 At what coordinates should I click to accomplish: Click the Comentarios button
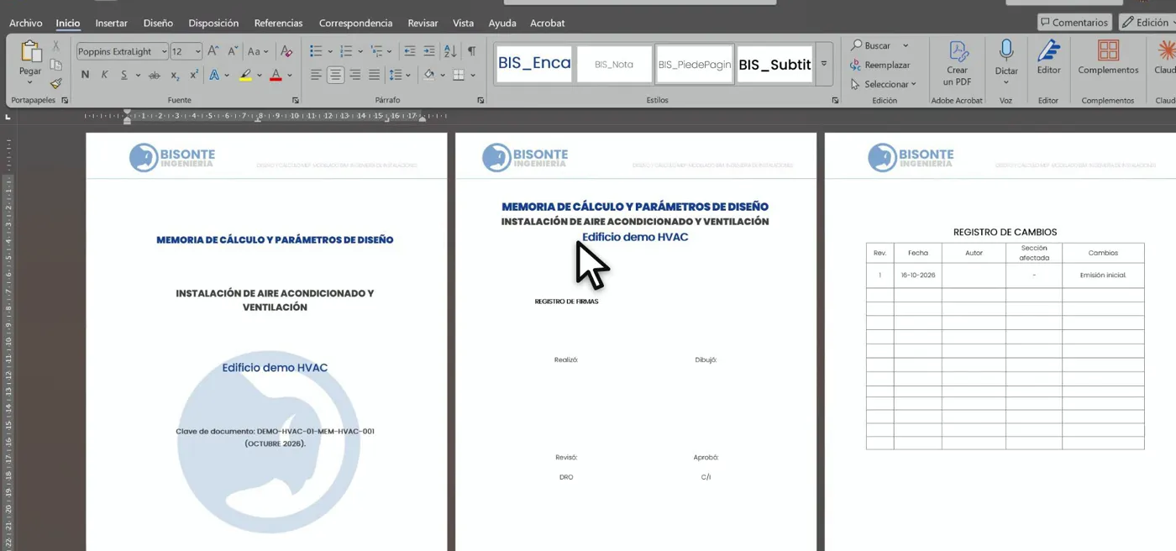click(1074, 23)
